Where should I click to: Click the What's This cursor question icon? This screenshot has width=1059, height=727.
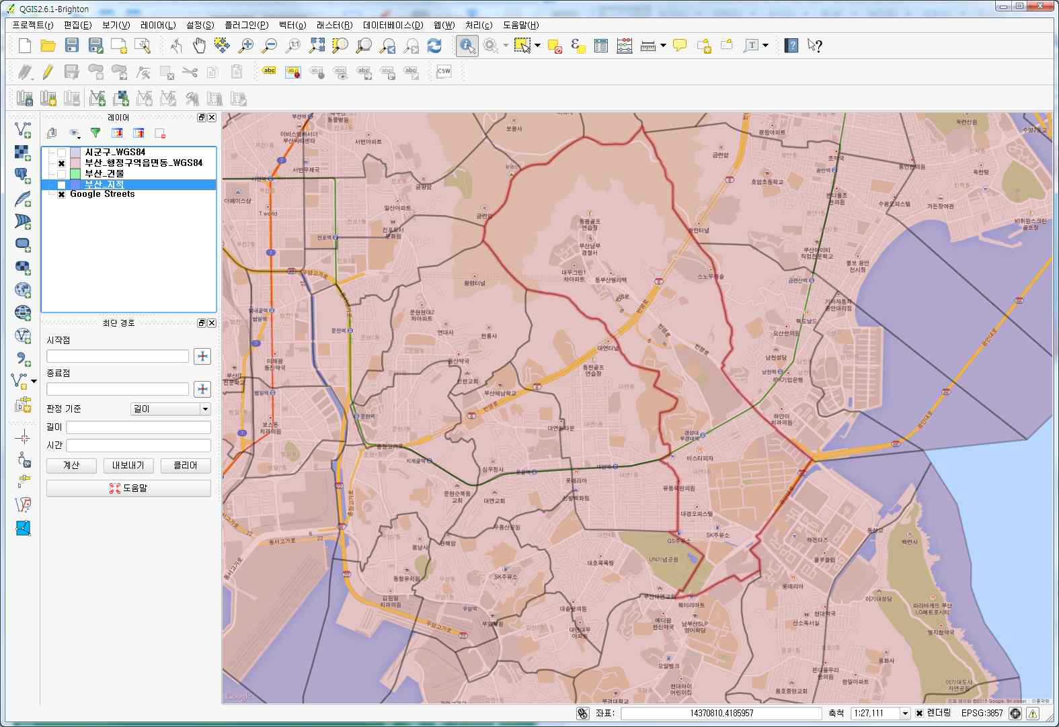coord(814,46)
